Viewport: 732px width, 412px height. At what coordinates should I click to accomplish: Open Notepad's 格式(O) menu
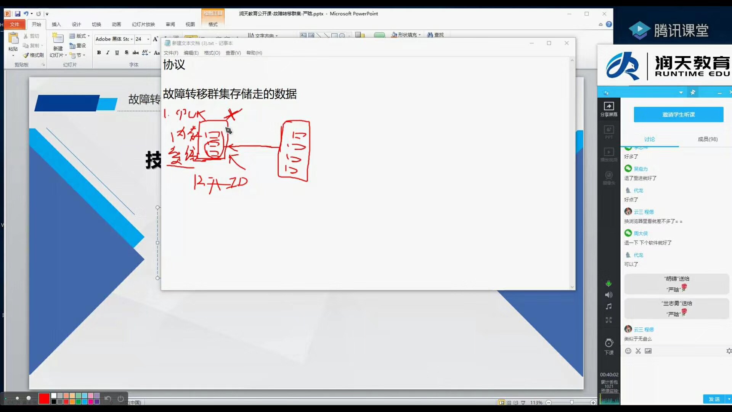click(x=212, y=53)
